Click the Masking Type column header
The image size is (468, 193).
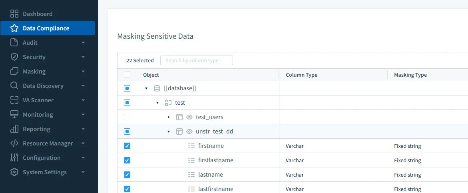410,75
